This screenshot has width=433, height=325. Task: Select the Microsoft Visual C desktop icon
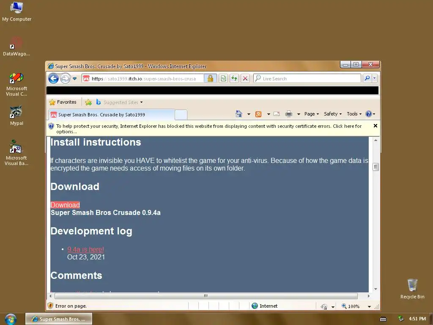(x=16, y=84)
